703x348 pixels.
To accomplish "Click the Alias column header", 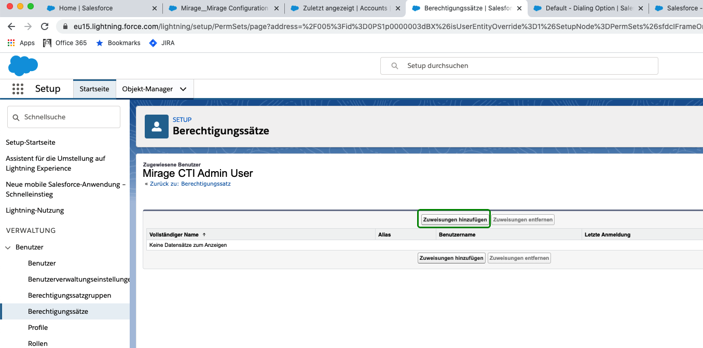I will point(384,234).
